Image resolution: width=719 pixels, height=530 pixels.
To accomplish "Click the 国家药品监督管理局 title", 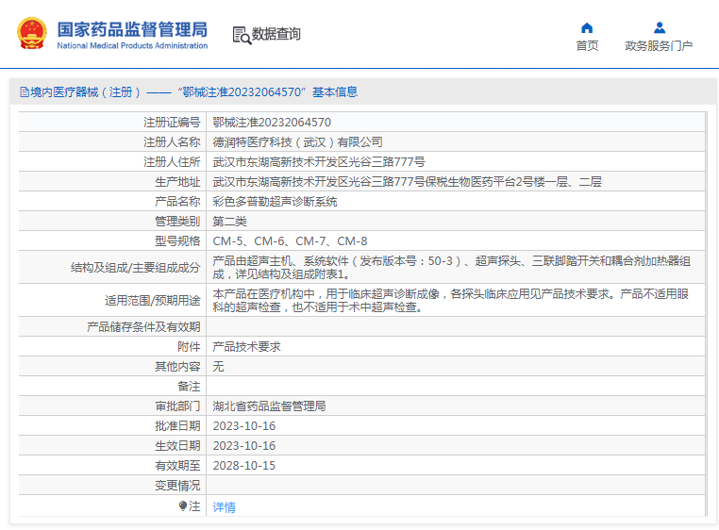I will pos(132,29).
